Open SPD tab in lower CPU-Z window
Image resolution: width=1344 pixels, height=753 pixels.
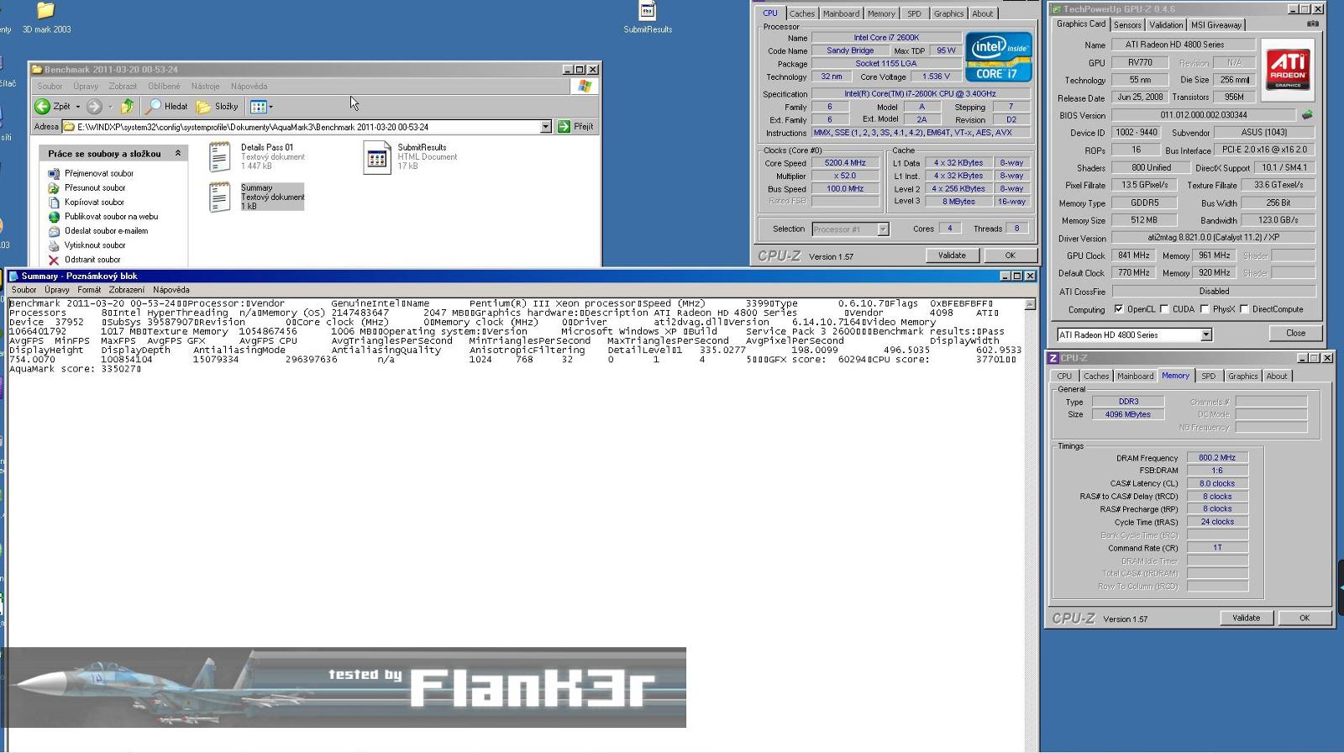click(x=1208, y=376)
